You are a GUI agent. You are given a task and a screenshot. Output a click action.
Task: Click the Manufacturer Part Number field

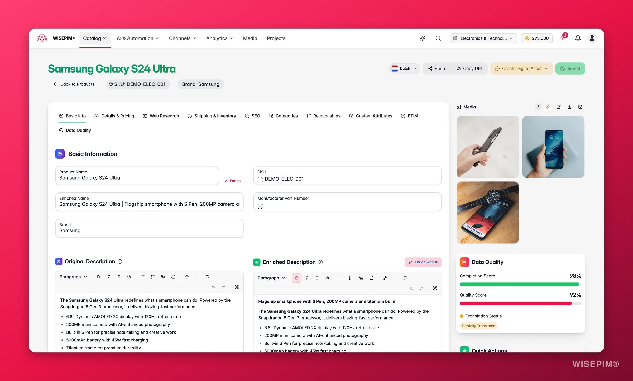347,202
